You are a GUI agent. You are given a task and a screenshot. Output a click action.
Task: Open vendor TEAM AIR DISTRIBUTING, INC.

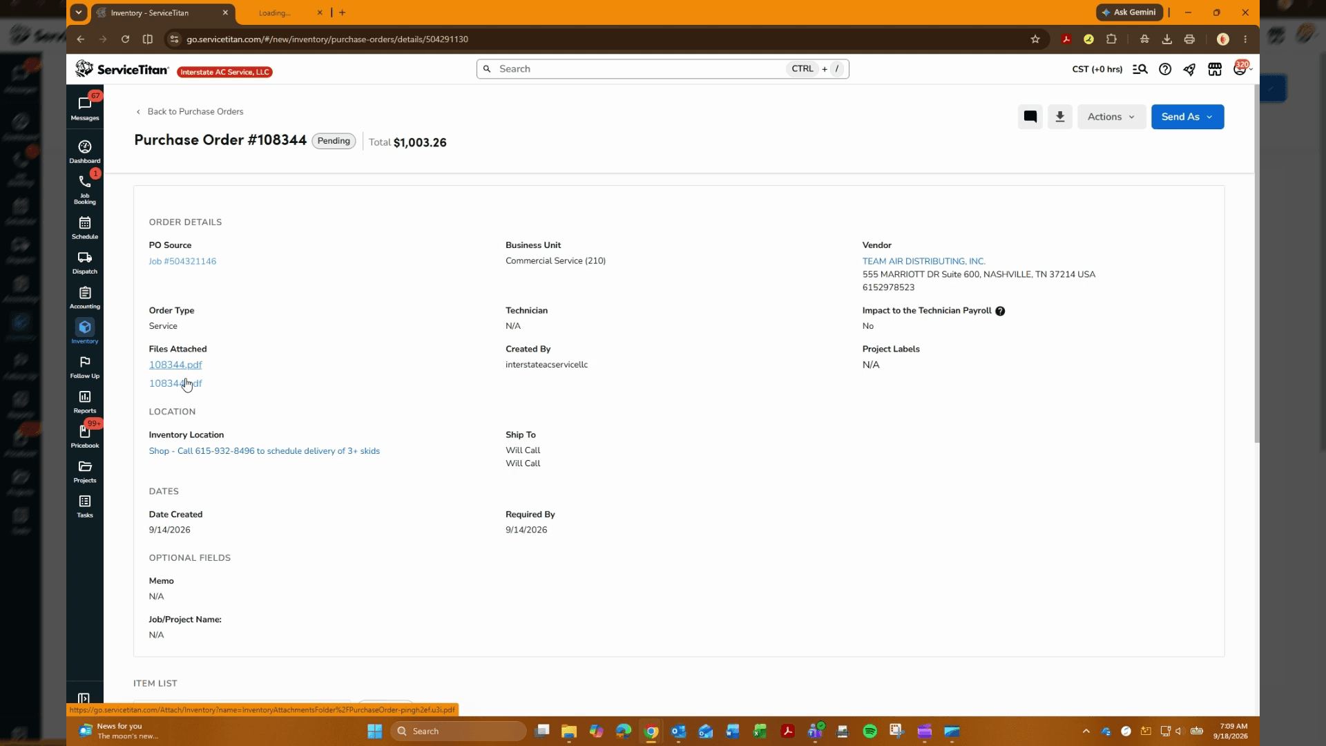[923, 261]
